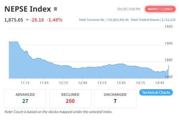Image resolution: width=179 pixels, height=124 pixels.
Task: Click the chart's 13:15 time marker
Action: (x=102, y=83)
